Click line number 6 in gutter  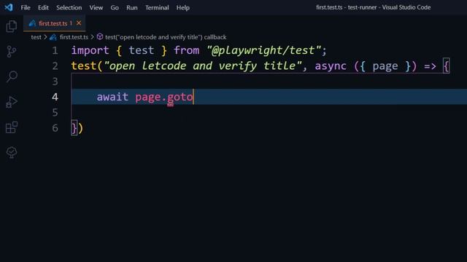coord(55,128)
